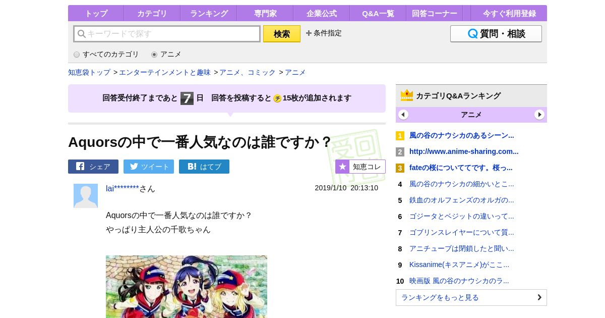Viewport: 605px width, 318px height.
Task: Share the question on Facebook
Action: 93,167
